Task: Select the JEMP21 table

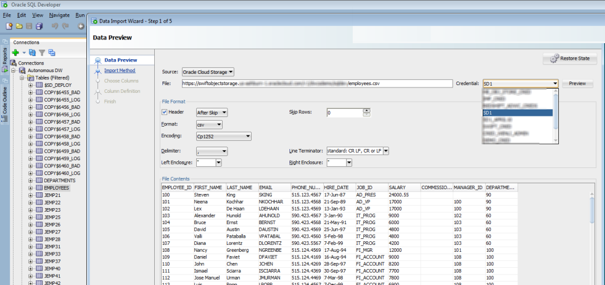Action: 53,195
